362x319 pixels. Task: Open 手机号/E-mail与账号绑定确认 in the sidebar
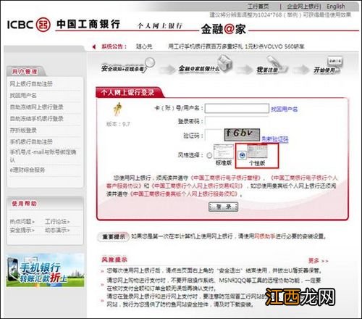coord(43,156)
